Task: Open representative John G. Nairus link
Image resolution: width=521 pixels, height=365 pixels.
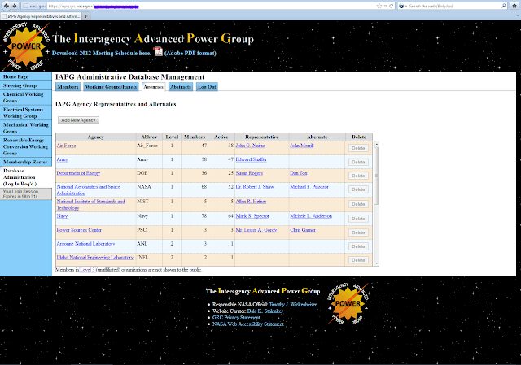Action: (251, 146)
